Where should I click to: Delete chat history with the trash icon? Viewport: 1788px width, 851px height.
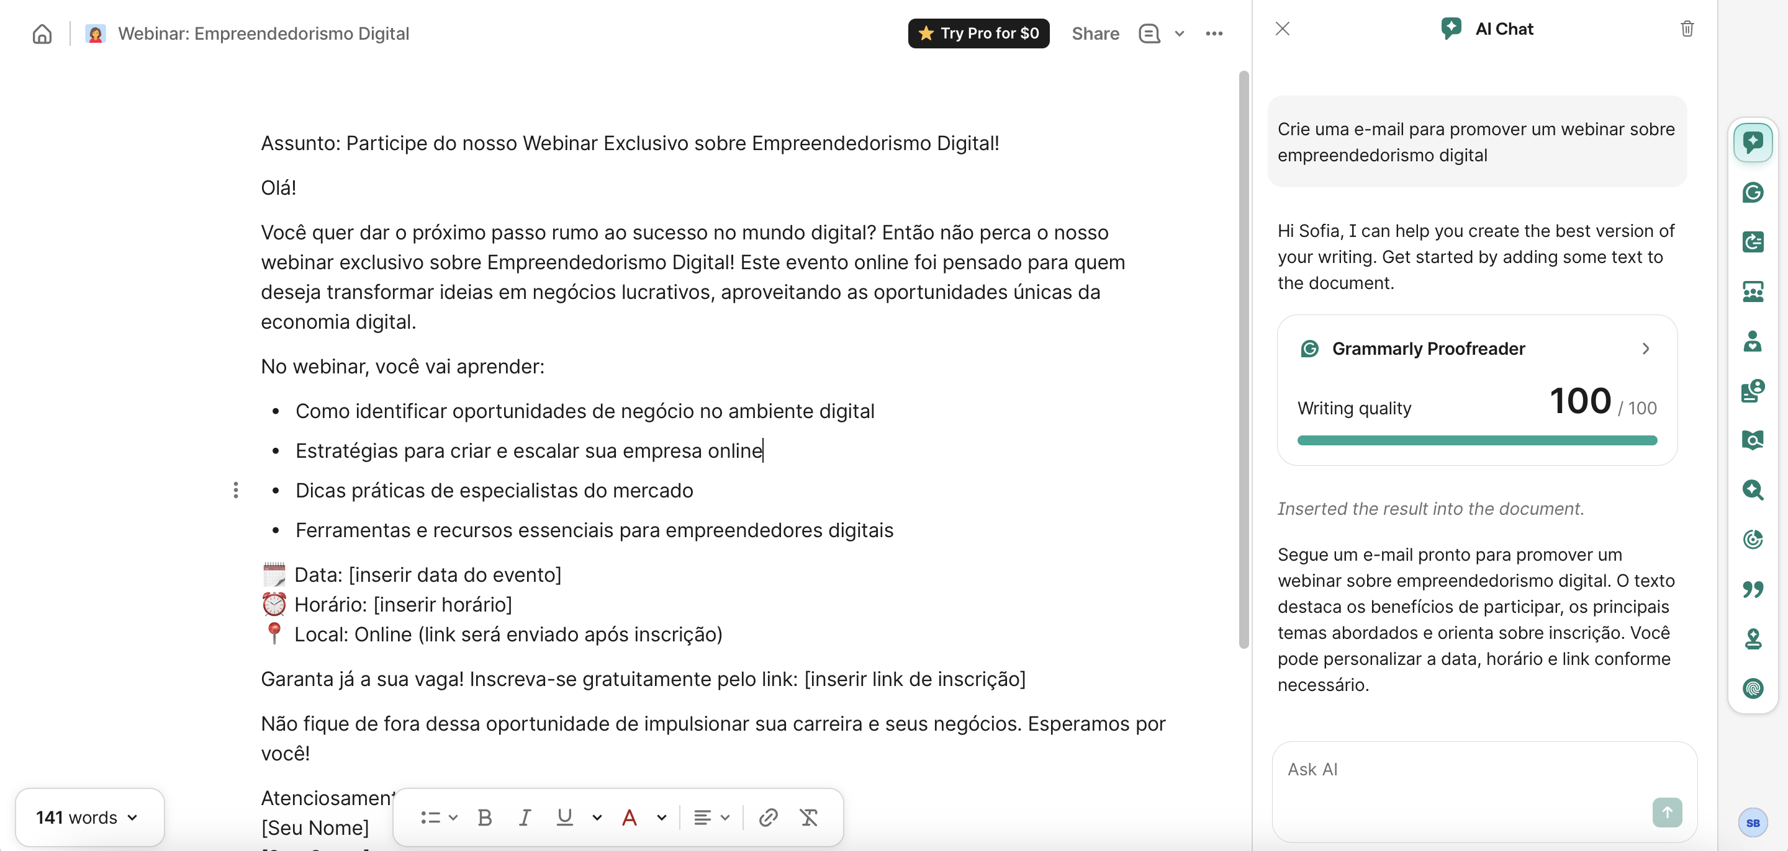click(x=1687, y=29)
